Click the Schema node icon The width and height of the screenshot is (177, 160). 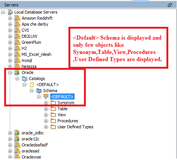[39, 91]
